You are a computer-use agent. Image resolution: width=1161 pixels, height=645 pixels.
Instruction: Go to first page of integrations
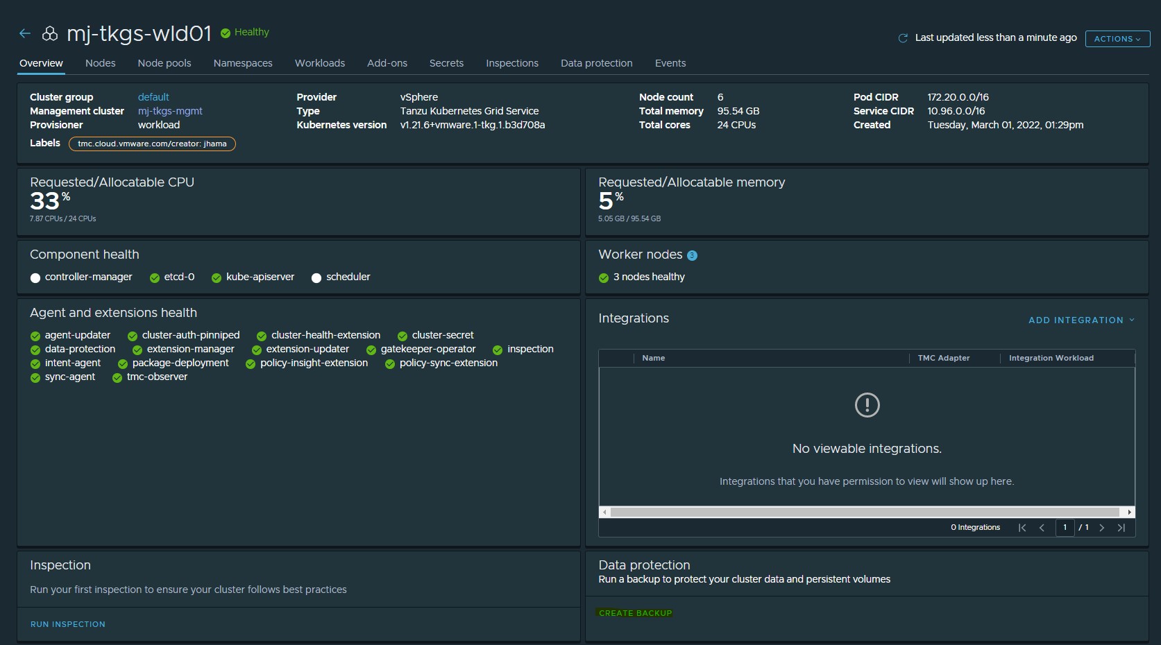click(1022, 528)
